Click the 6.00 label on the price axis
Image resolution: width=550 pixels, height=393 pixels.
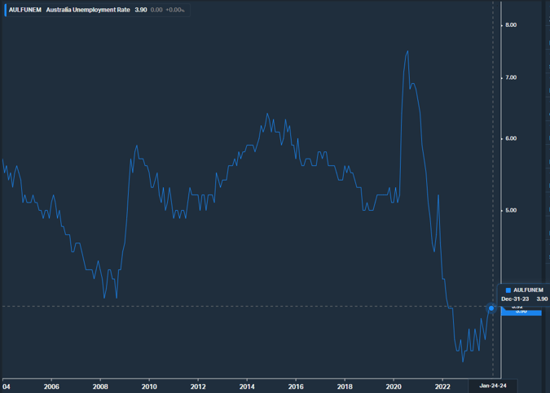511,138
